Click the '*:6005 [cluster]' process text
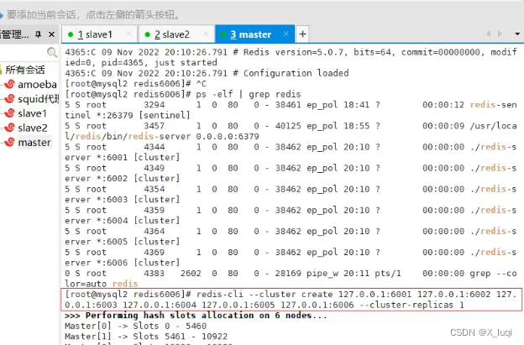The height and width of the screenshot is (345, 524). click(x=139, y=242)
